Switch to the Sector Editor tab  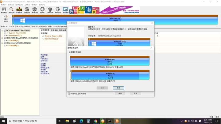62,30
